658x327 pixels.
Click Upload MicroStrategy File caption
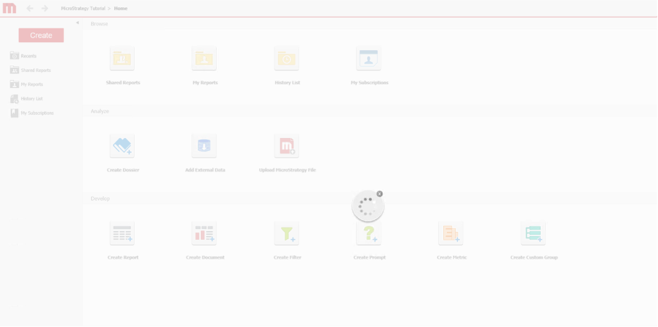coord(288,170)
